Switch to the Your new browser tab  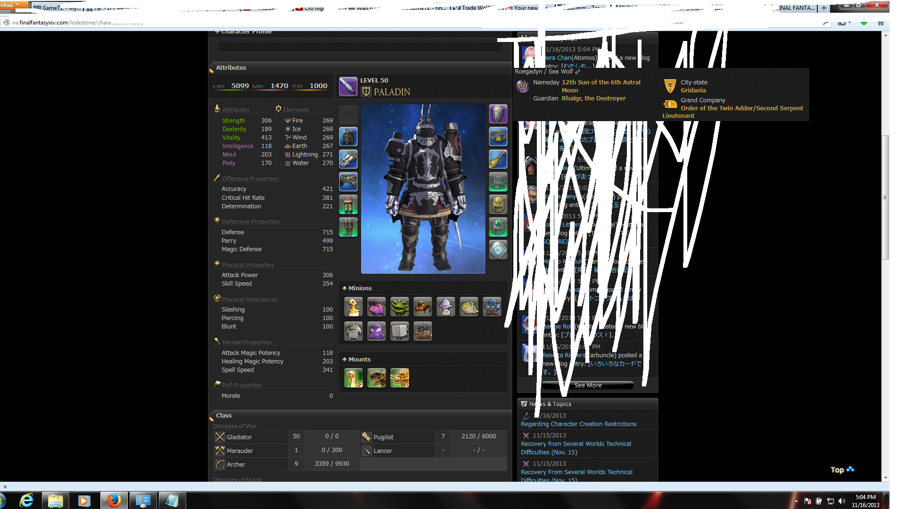[x=522, y=8]
